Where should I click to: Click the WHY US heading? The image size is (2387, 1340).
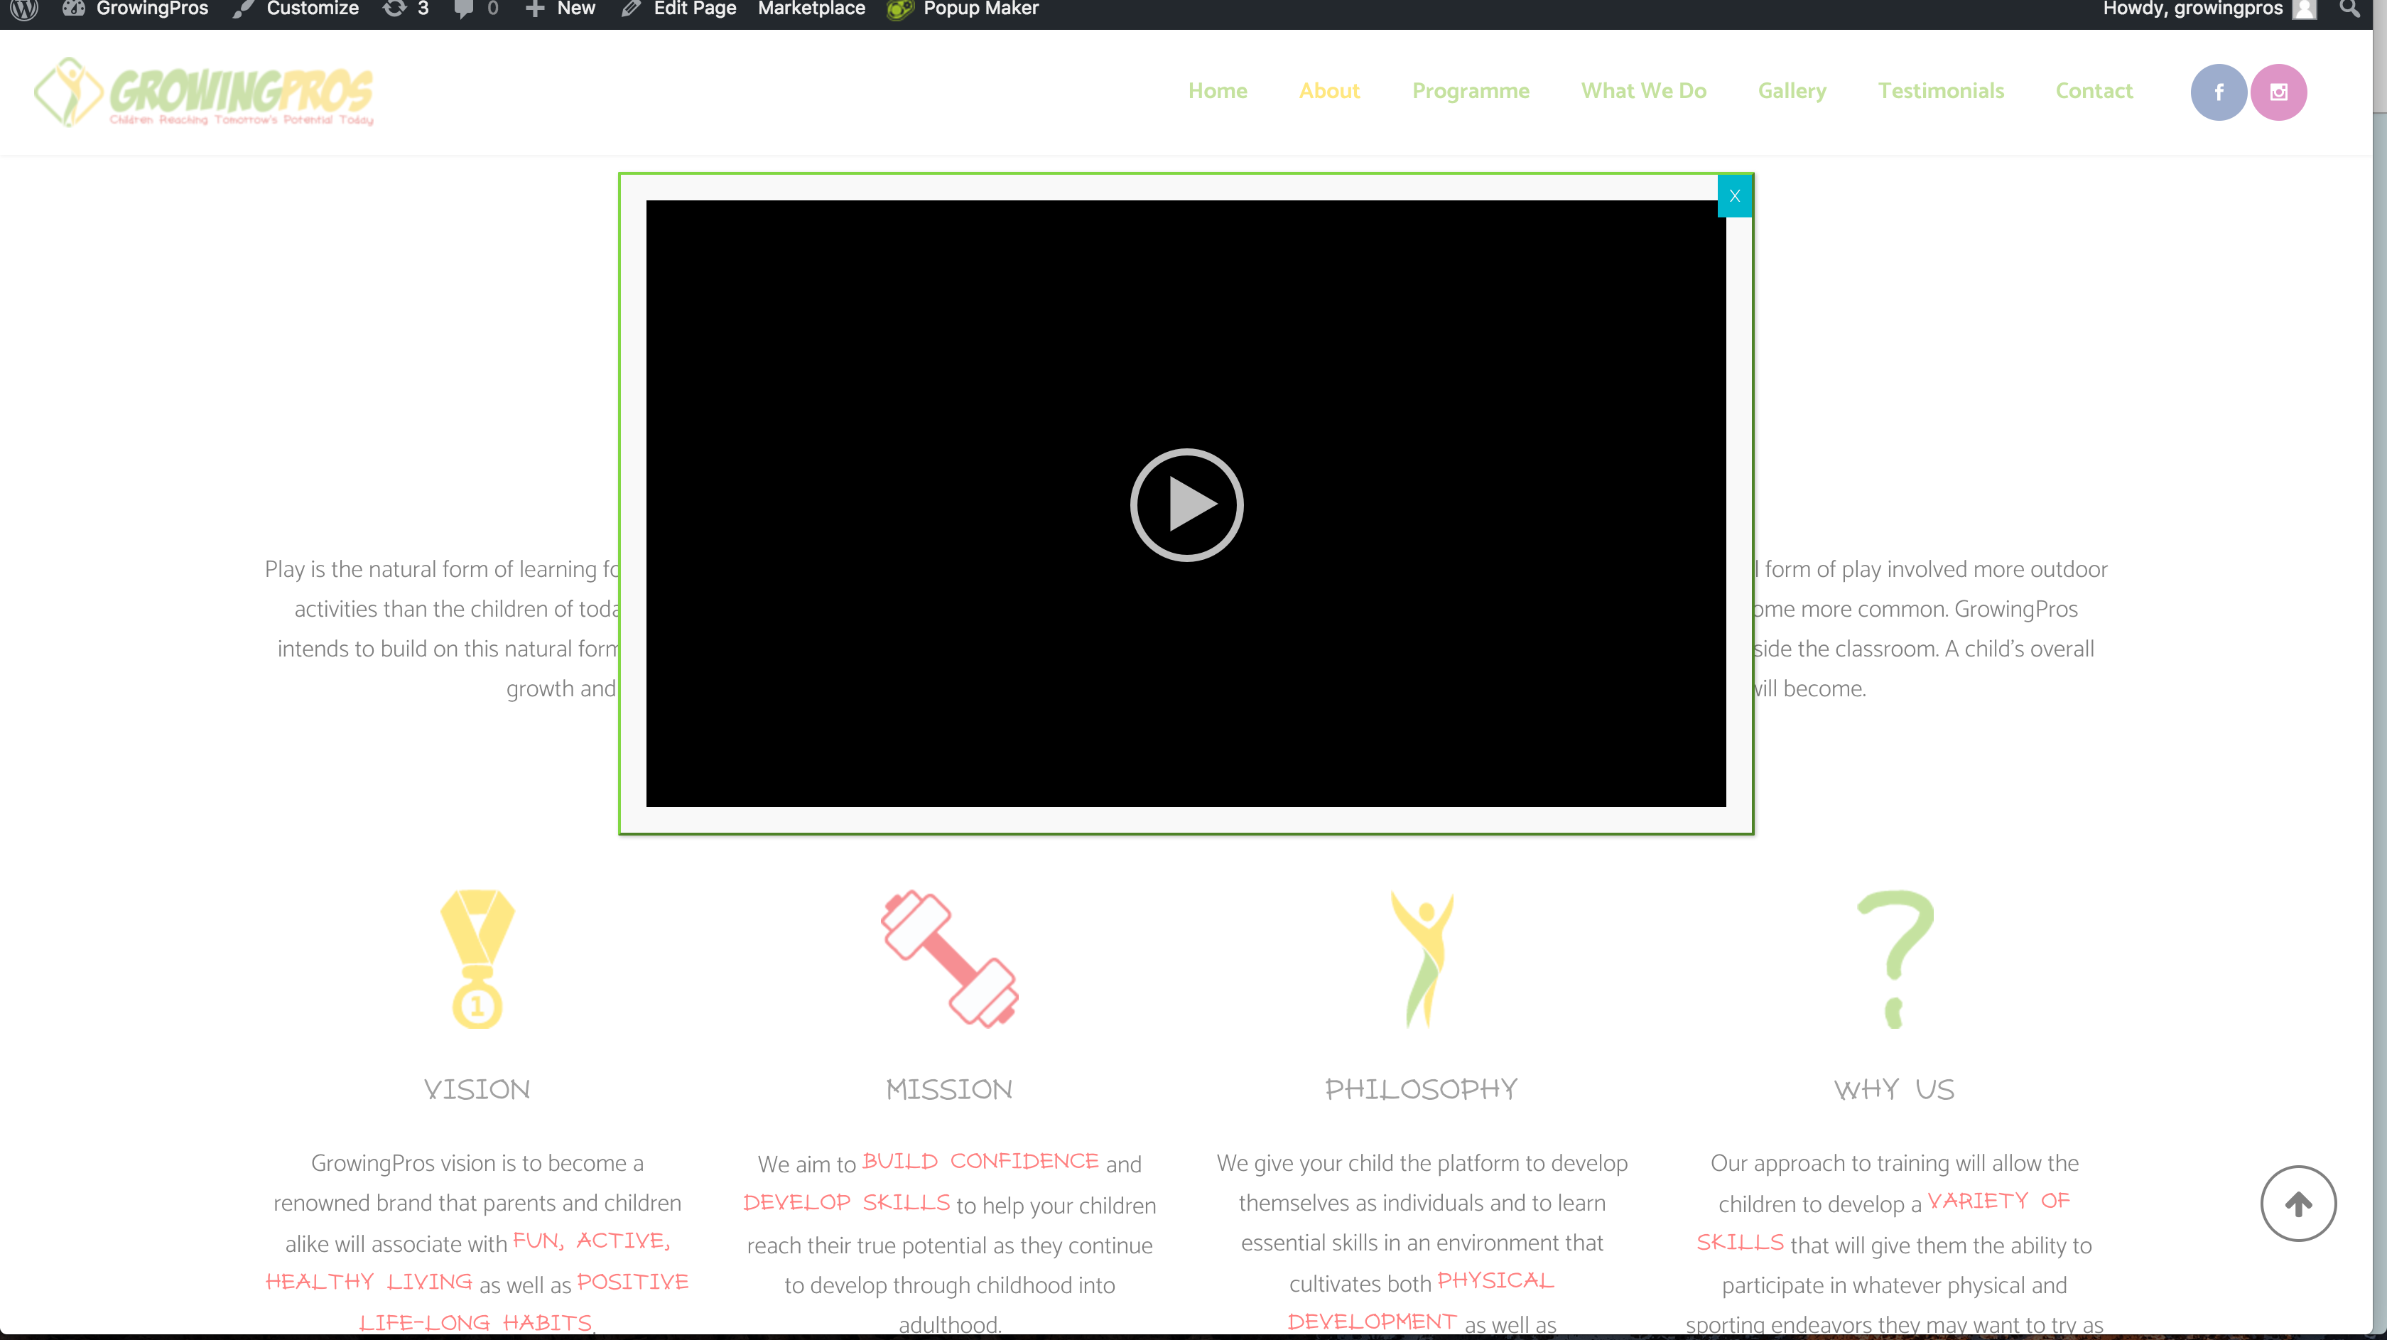pos(1894,1089)
